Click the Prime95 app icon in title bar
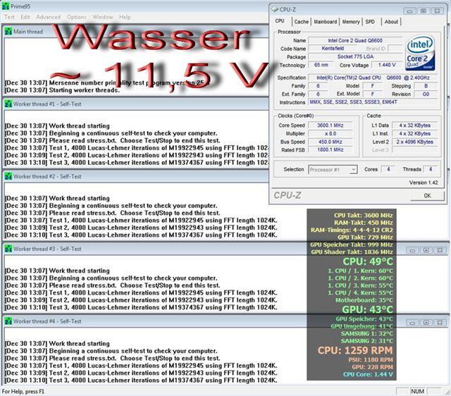This screenshot has height=396, width=451. click(x=6, y=6)
